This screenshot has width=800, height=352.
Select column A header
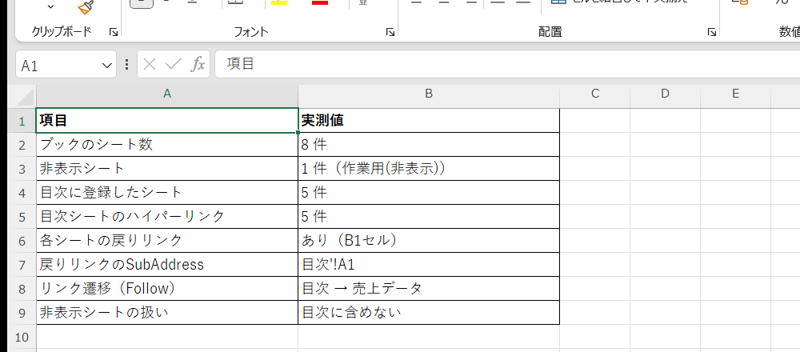[167, 94]
